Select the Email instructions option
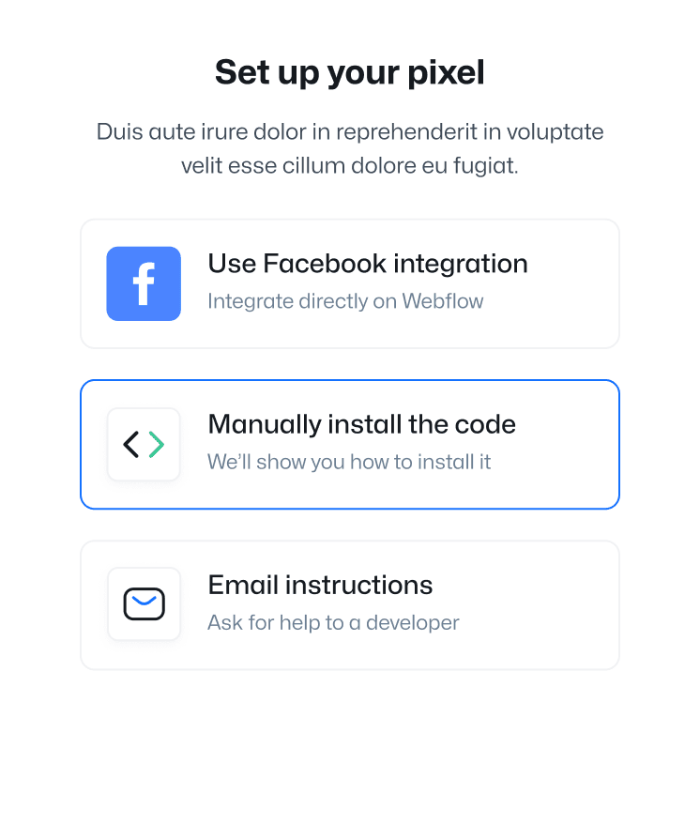 pos(350,604)
